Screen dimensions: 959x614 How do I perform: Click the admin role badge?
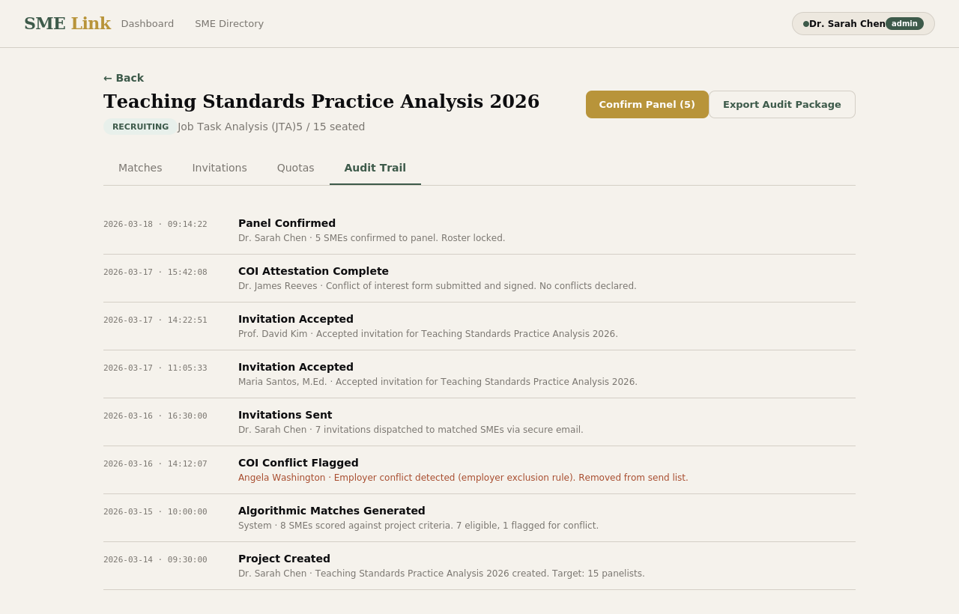(x=904, y=23)
